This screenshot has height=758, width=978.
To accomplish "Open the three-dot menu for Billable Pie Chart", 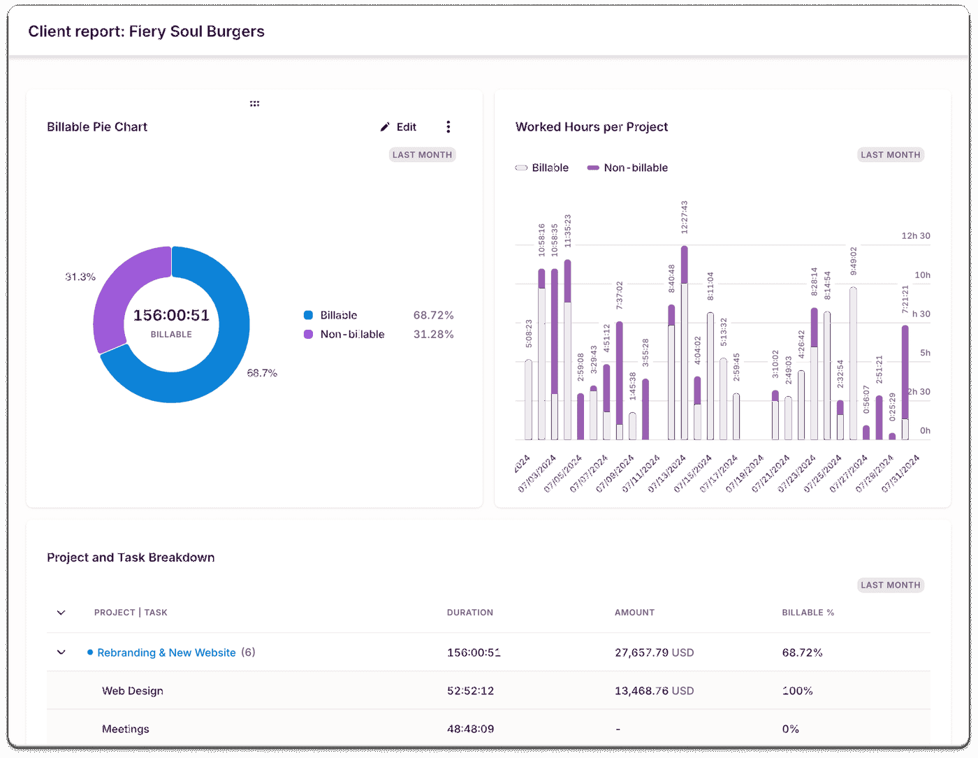I will (448, 127).
